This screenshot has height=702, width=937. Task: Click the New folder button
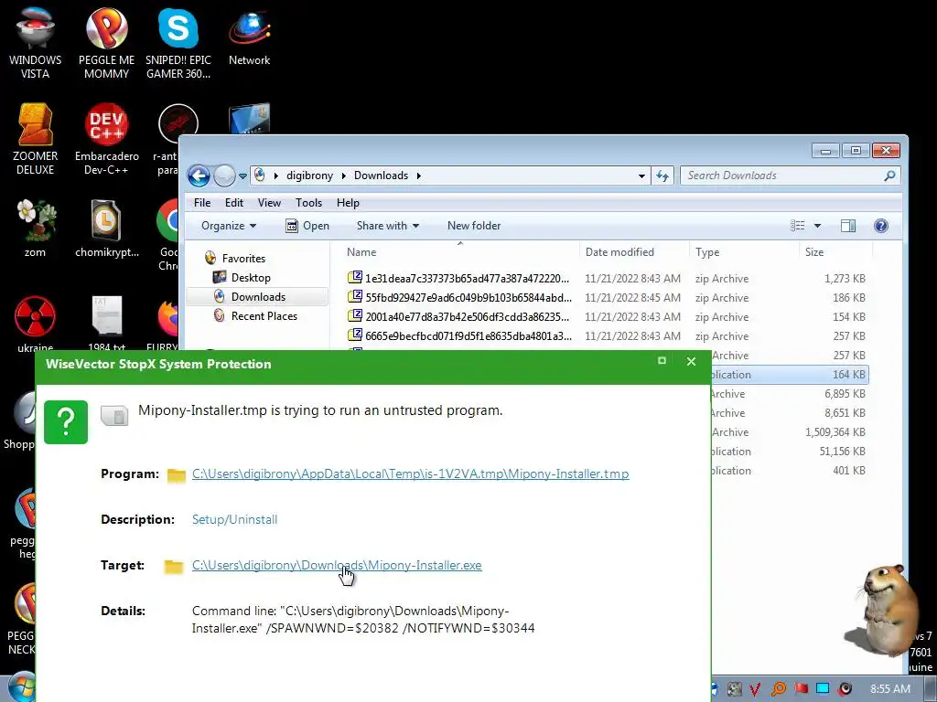[474, 226]
